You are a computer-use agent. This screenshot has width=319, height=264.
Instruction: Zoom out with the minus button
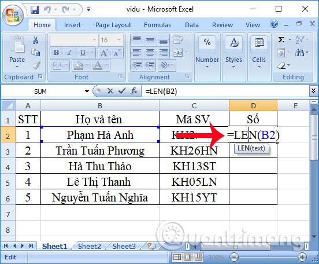point(234,257)
